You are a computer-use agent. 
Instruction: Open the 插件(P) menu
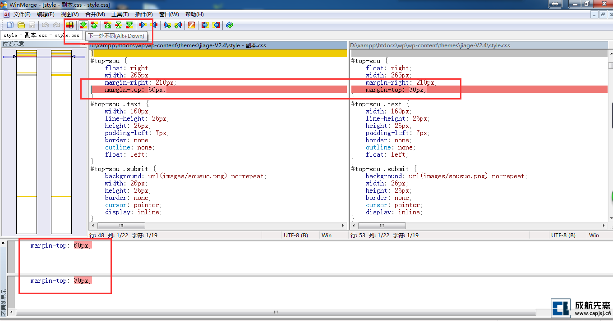click(143, 14)
